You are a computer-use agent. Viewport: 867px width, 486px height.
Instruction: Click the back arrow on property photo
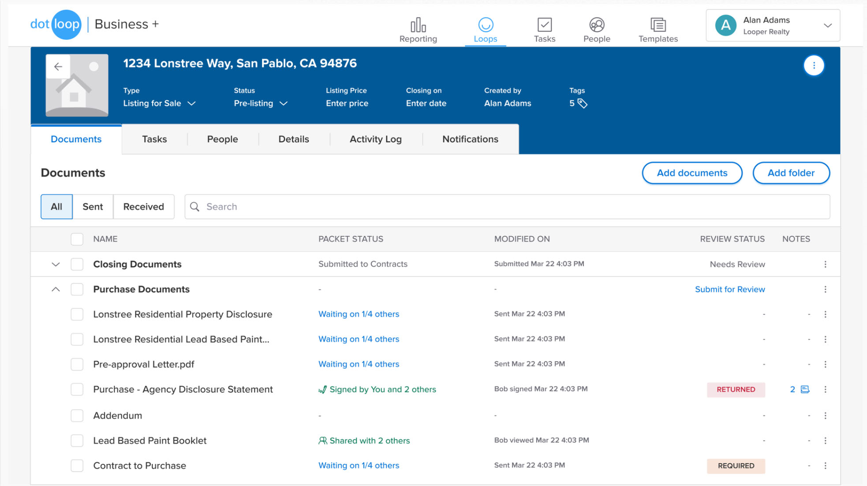58,67
